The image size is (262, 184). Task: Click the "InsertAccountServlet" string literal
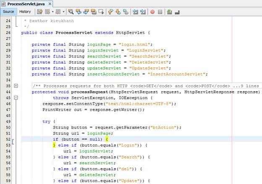[x=176, y=74]
